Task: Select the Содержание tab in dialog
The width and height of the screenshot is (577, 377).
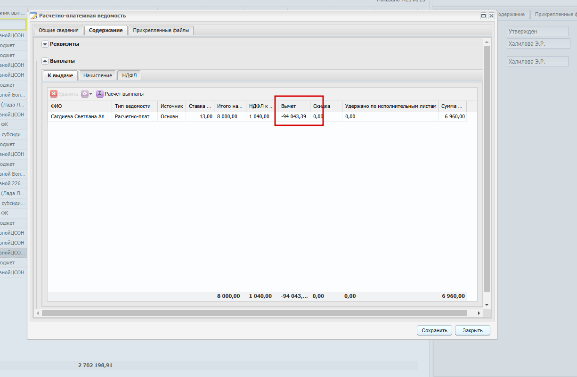Action: coord(106,30)
